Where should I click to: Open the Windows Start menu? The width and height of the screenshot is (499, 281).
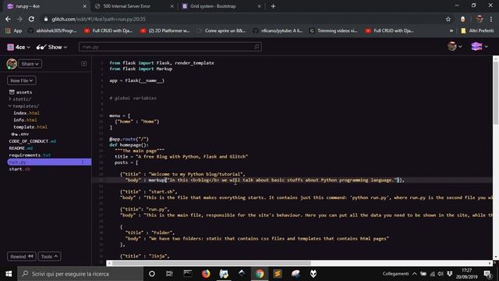(9, 274)
